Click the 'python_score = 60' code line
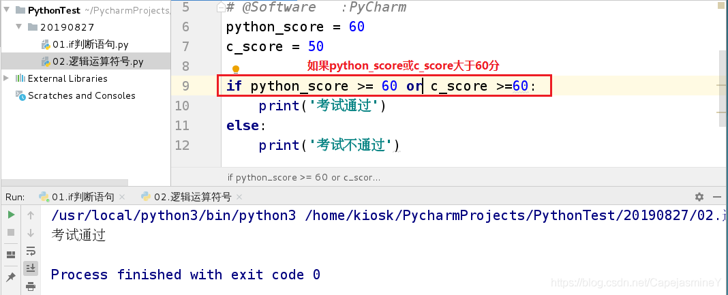The image size is (728, 295). click(x=295, y=27)
